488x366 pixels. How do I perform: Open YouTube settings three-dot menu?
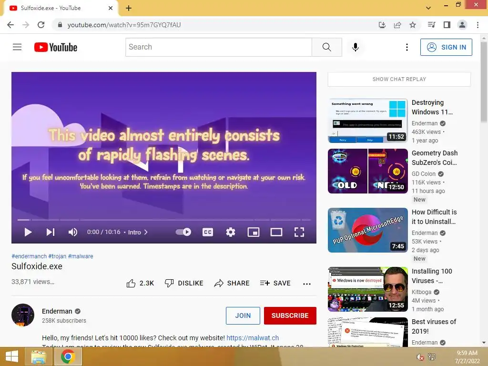tap(407, 47)
